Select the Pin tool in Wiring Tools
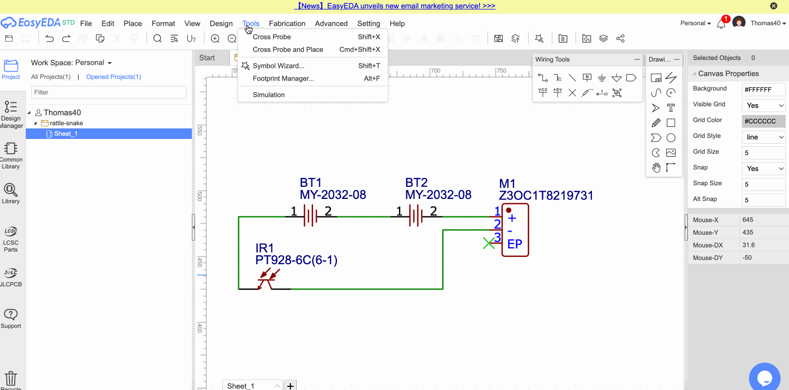This screenshot has width=789, height=390. click(x=601, y=93)
